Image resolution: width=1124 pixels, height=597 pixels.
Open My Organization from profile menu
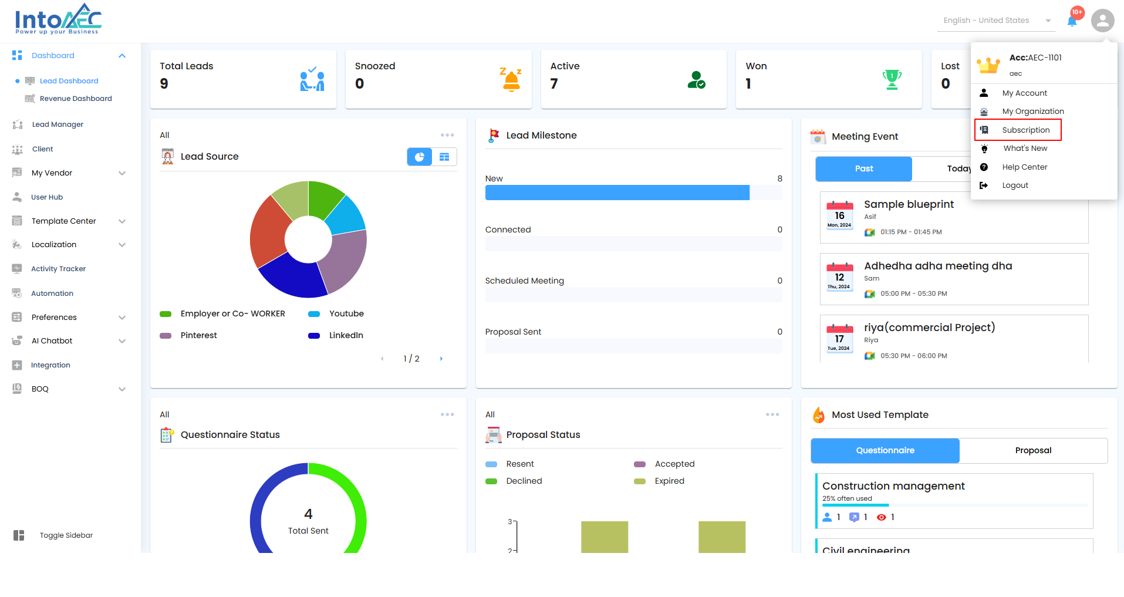pos(1032,112)
